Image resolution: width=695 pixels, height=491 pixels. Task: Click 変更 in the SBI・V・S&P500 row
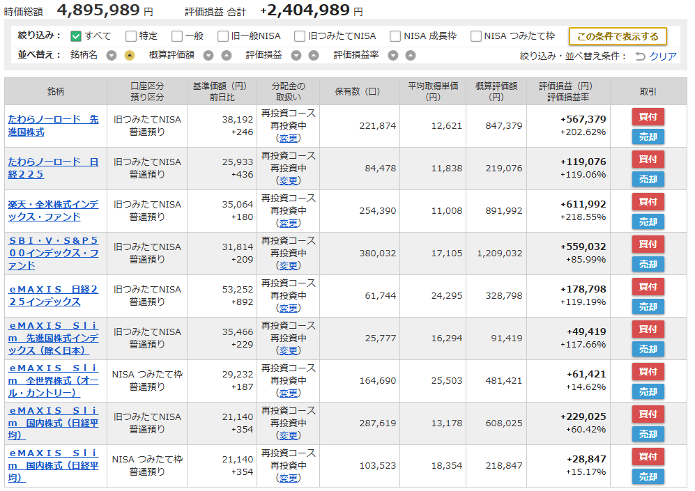coord(288,265)
